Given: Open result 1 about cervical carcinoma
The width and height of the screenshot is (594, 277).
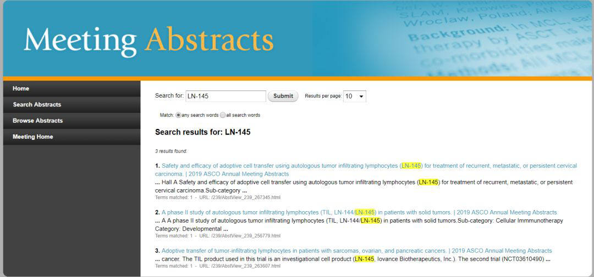Looking at the screenshot, I should pos(366,169).
